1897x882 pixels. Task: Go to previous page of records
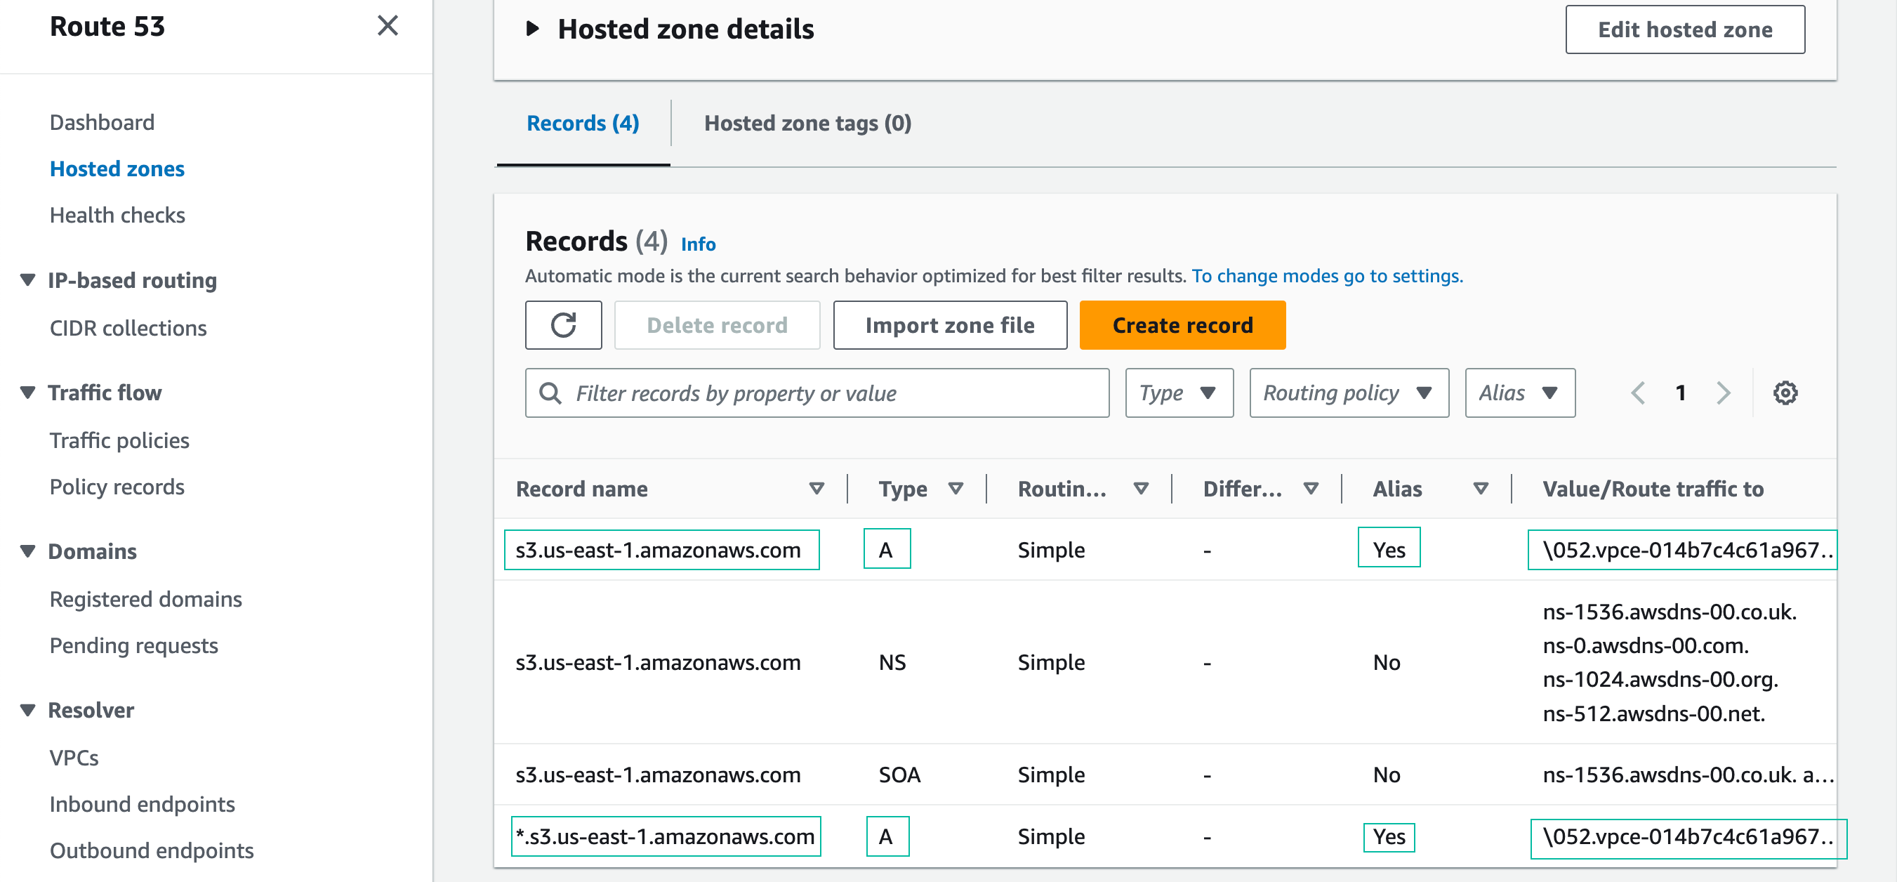(1638, 393)
